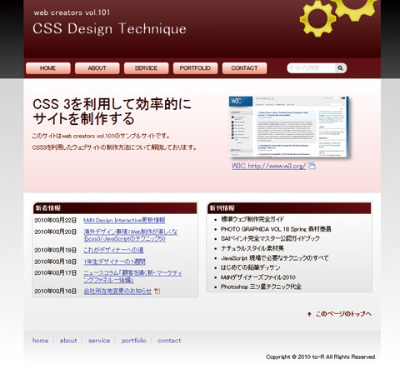This screenshot has width=400, height=369.
Task: Focus the site search input field
Action: coord(312,68)
